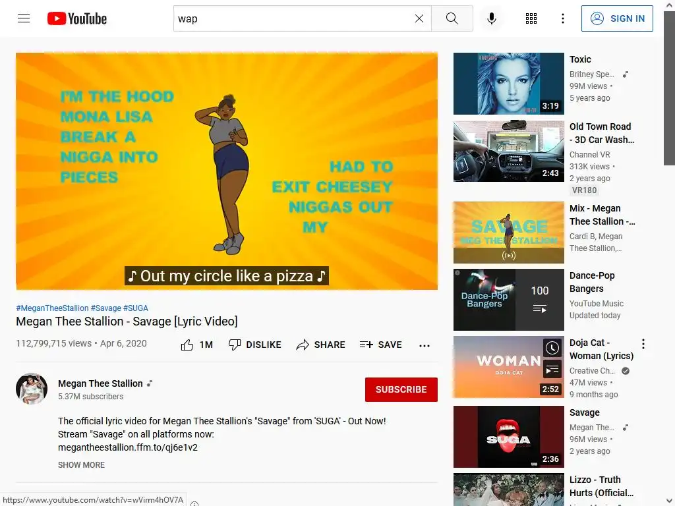Image resolution: width=675 pixels, height=506 pixels.
Task: Open options menu for Doja Cat Woman
Action: (x=643, y=344)
